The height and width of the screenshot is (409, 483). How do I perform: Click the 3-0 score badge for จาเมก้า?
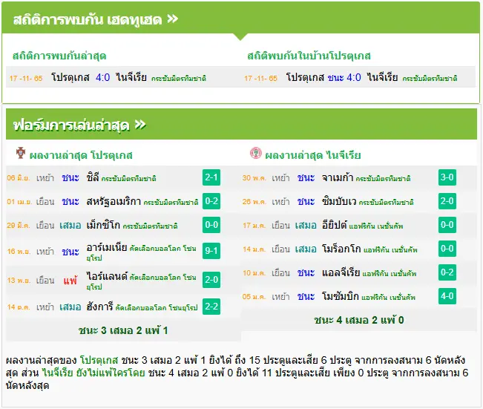point(447,177)
